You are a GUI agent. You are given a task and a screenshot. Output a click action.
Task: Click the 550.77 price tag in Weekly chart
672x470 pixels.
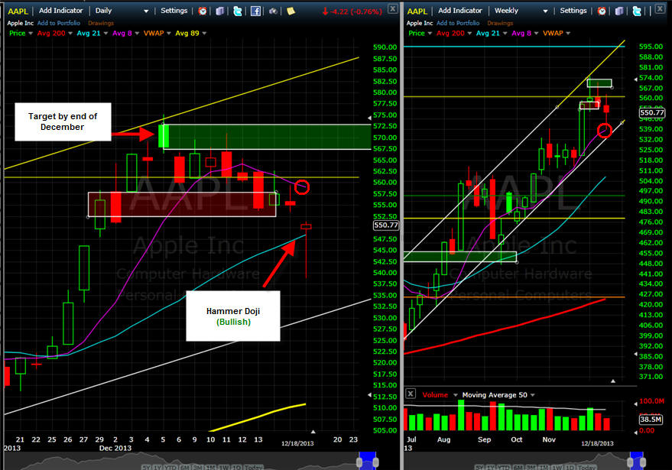[x=652, y=112]
